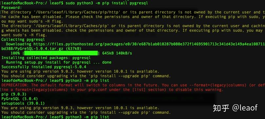Click the 'Collecting pygresql' line

tap(23, 39)
